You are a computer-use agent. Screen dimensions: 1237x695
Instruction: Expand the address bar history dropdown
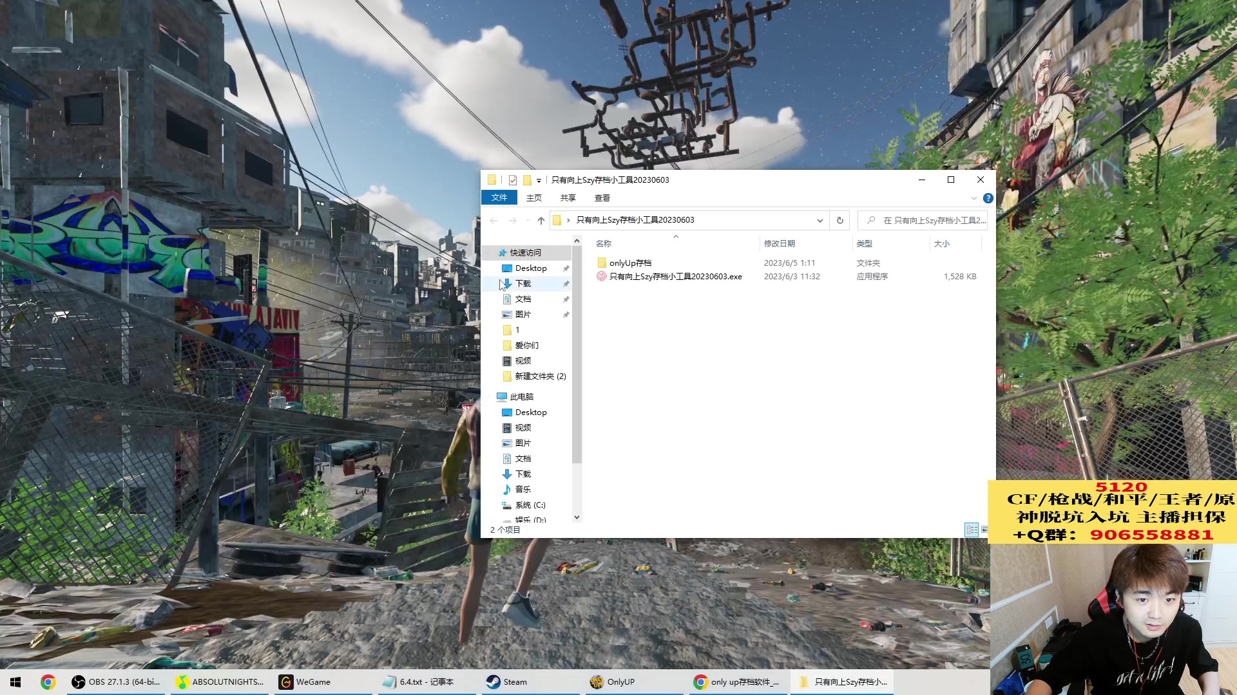pos(820,220)
